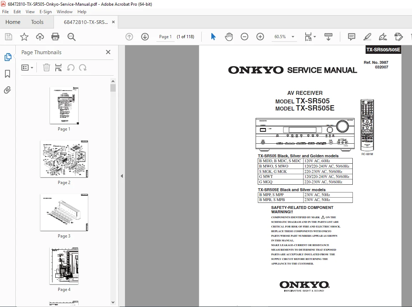The image size is (412, 307).
Task: Zoom out with the minus button
Action: coord(244,37)
